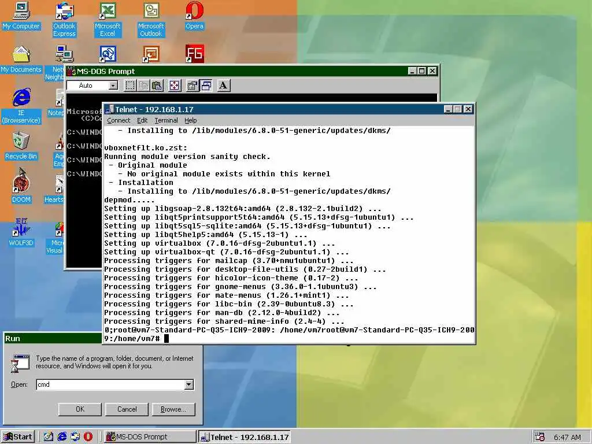Launch the Opera browser desktop icon
This screenshot has height=444, width=592.
[x=194, y=16]
